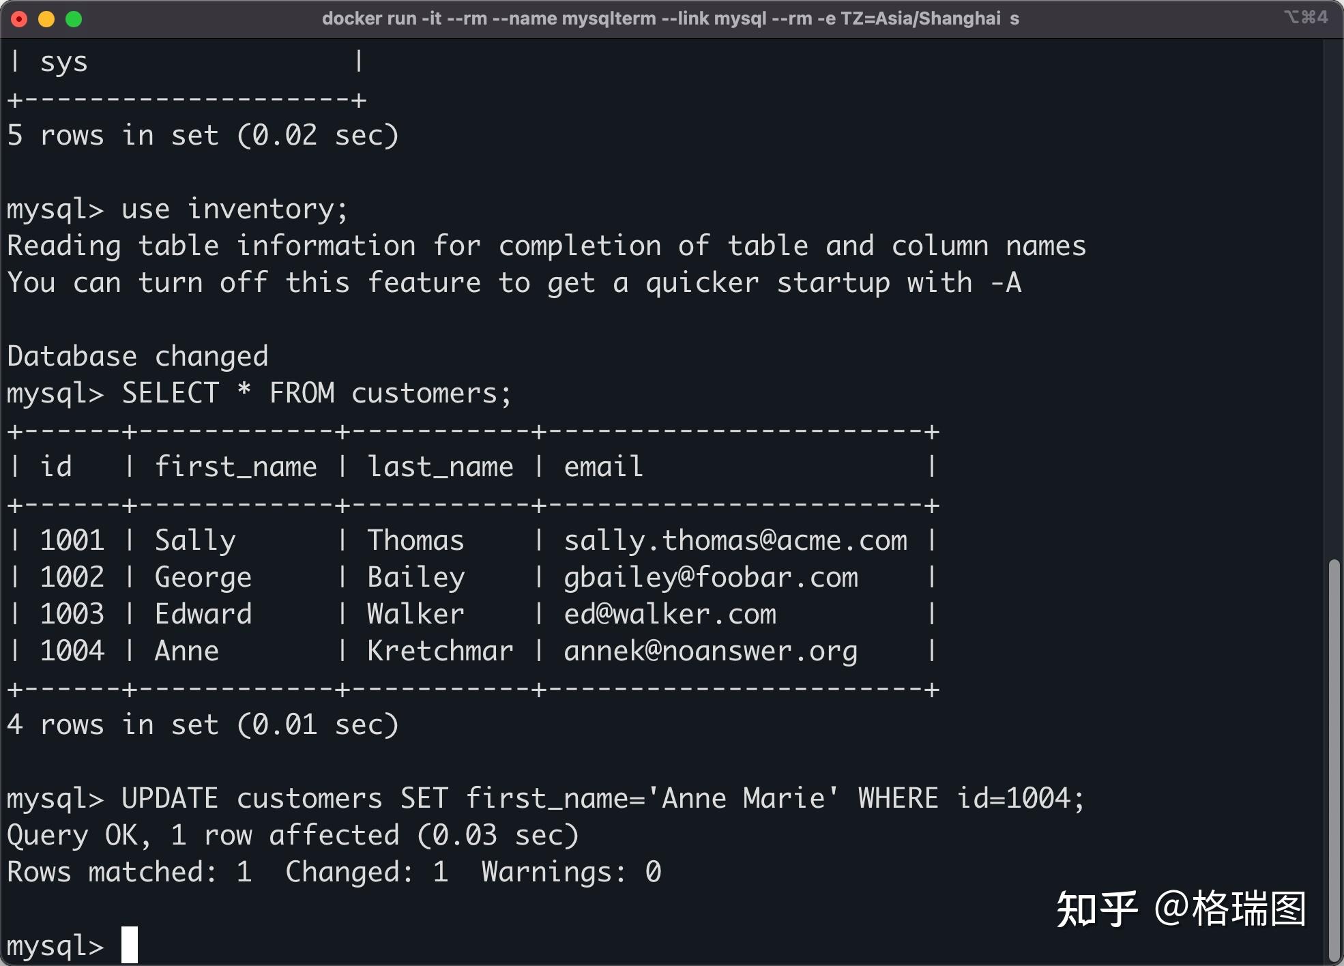Click customer id 1004 in table
Screen dimensions: 1344x966
click(72, 651)
